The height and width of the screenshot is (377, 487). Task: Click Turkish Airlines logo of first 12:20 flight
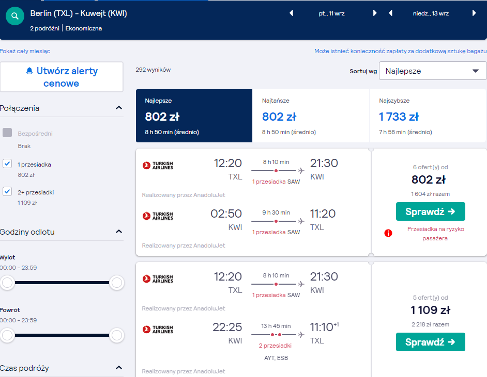point(158,166)
